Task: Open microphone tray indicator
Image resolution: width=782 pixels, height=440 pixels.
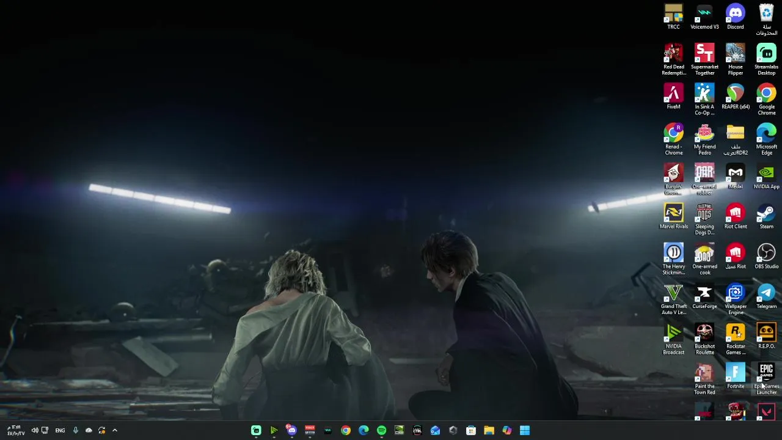Action: (x=76, y=430)
